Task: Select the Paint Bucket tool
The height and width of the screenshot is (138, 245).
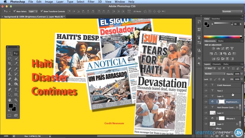Action: (16, 79)
